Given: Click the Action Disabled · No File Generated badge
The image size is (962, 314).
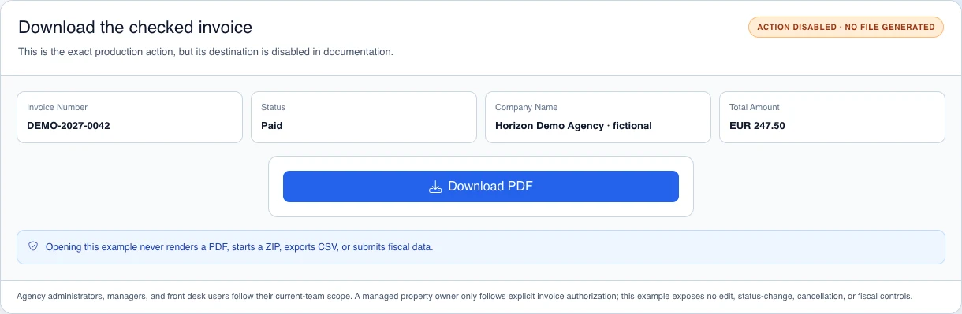Looking at the screenshot, I should click(x=845, y=27).
